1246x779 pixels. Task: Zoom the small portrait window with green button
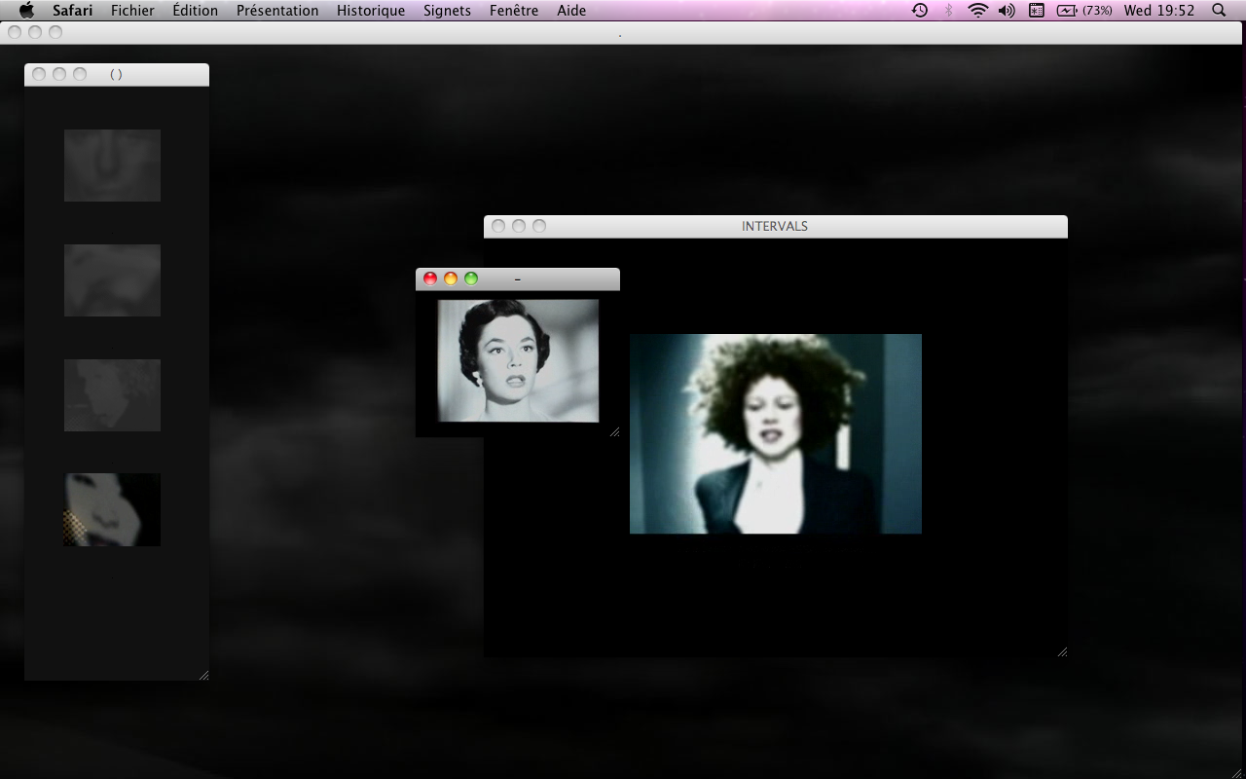click(x=471, y=278)
